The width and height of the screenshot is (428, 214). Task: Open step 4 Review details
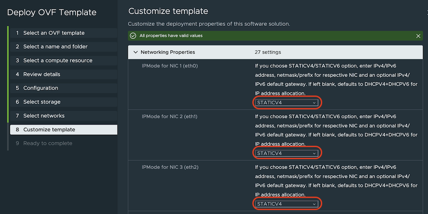click(x=42, y=74)
